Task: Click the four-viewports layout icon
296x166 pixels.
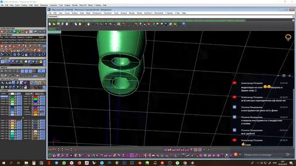Action: [x=119, y=24]
